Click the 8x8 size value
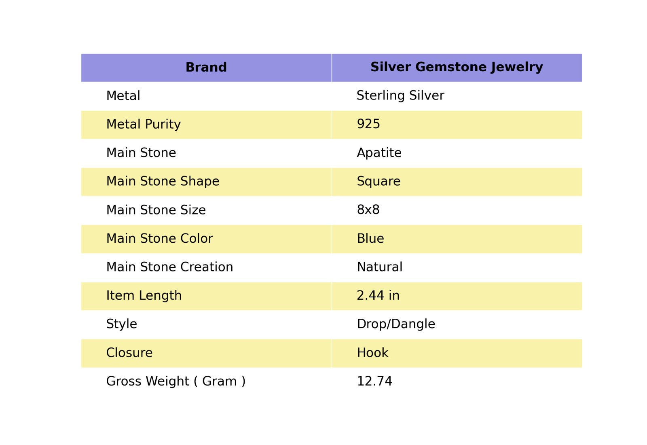 pyautogui.click(x=368, y=210)
